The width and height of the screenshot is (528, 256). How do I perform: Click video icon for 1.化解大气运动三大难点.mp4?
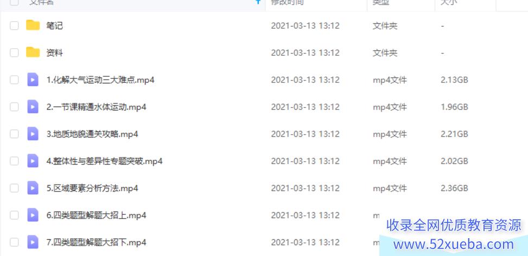point(33,80)
